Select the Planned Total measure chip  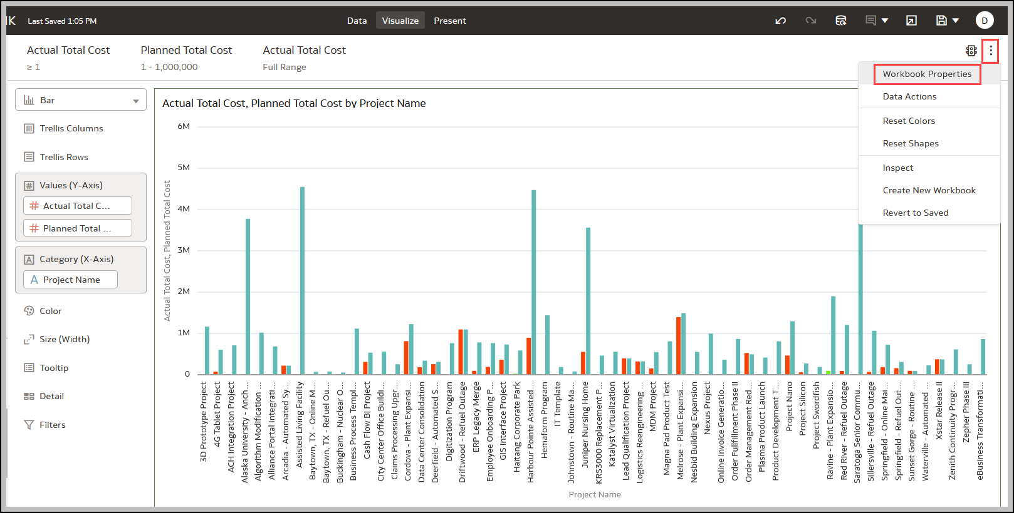(x=78, y=228)
